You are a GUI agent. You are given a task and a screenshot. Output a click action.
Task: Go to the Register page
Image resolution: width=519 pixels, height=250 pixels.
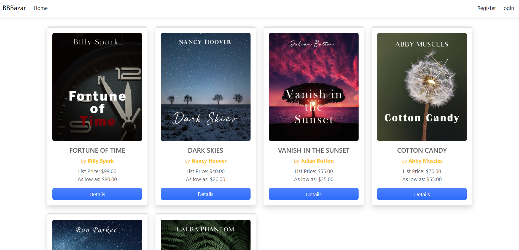[x=486, y=8]
